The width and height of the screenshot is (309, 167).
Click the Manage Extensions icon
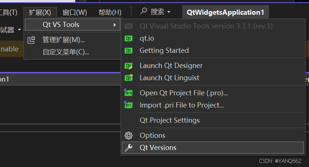coord(31,40)
